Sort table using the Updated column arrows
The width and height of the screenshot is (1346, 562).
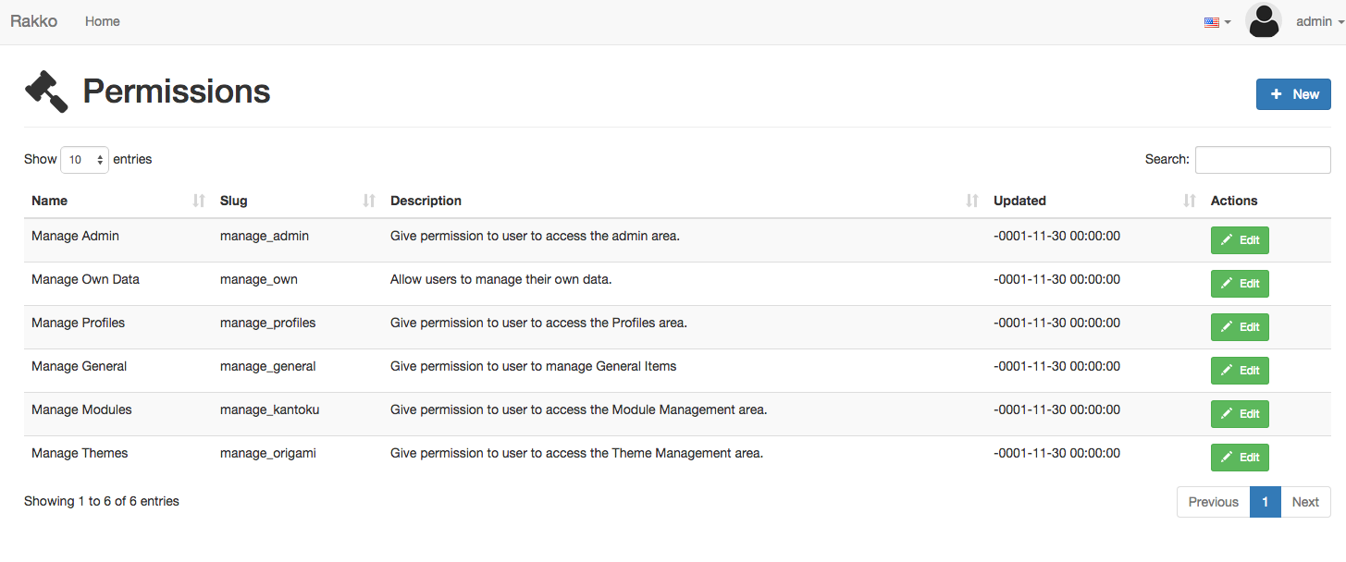click(1190, 201)
